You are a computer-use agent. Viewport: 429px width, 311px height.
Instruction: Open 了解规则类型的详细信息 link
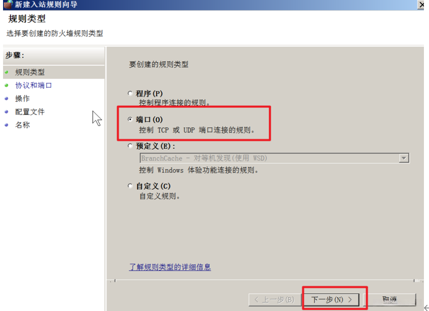coord(170,267)
